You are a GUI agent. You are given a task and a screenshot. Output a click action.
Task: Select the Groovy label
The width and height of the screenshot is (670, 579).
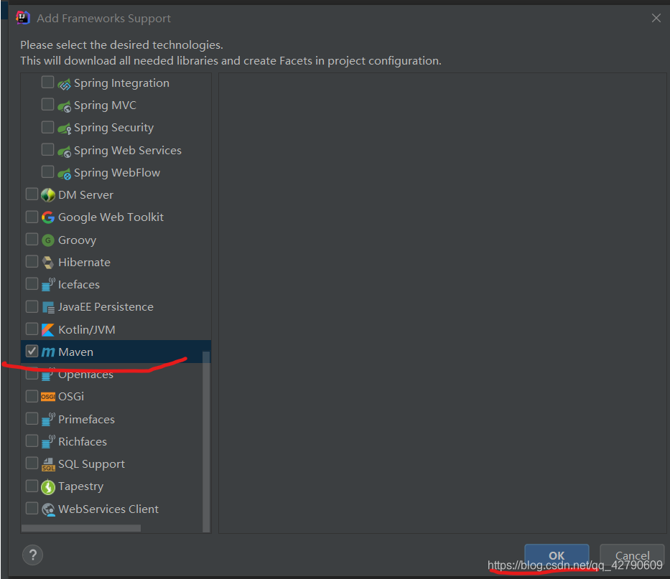point(78,240)
